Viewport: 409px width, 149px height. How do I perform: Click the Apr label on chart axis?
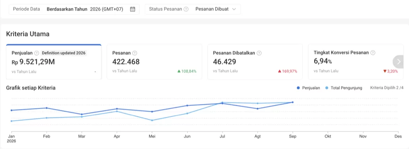[117, 136]
